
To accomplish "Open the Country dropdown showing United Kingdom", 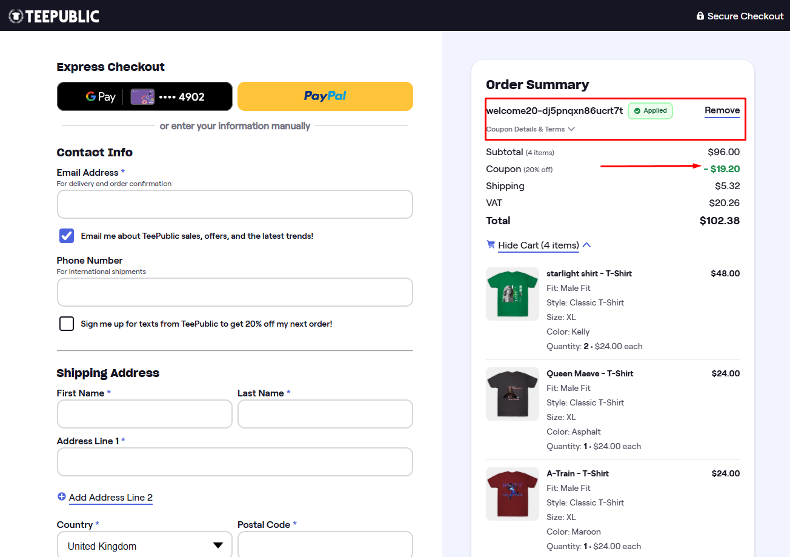I will (x=145, y=545).
